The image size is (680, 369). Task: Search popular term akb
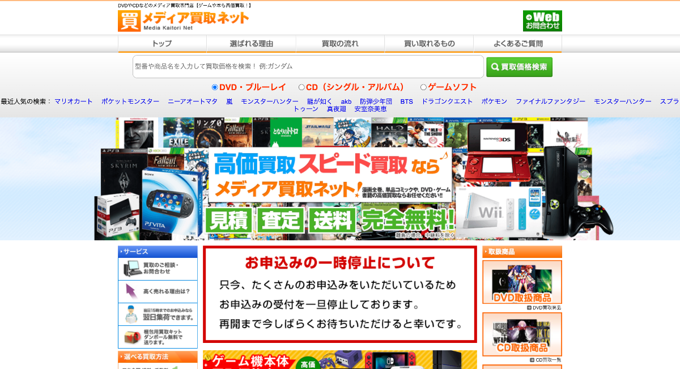346,101
